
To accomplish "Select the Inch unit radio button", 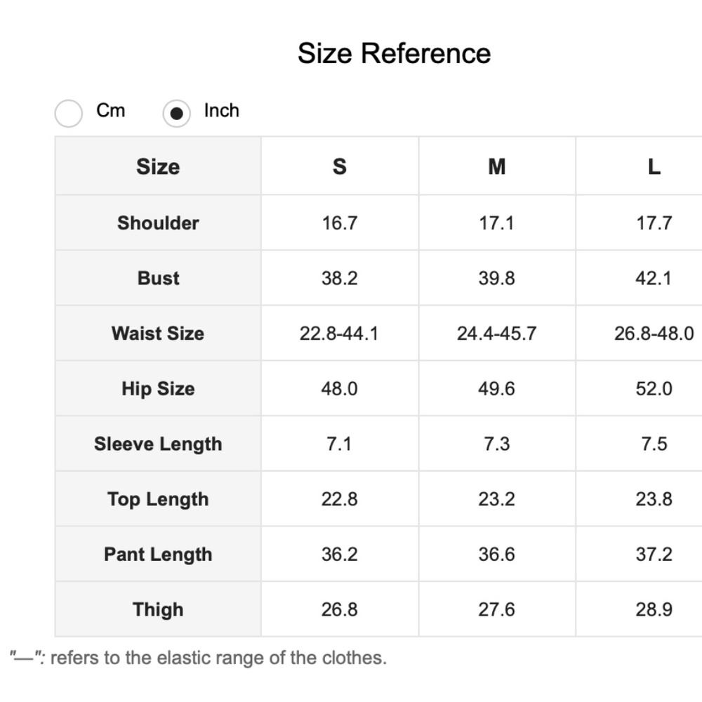I will [x=176, y=113].
